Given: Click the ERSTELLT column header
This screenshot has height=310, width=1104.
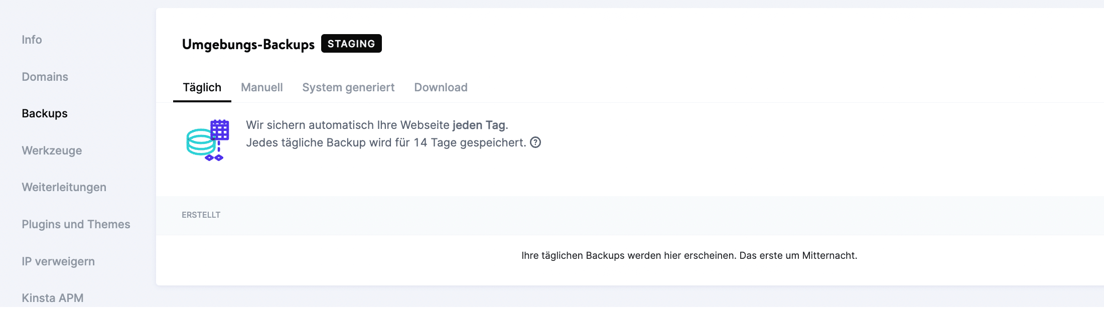Looking at the screenshot, I should coord(201,215).
